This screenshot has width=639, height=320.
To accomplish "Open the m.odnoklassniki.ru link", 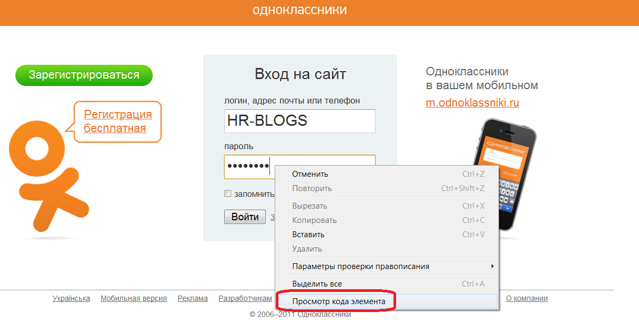I will pos(472,103).
